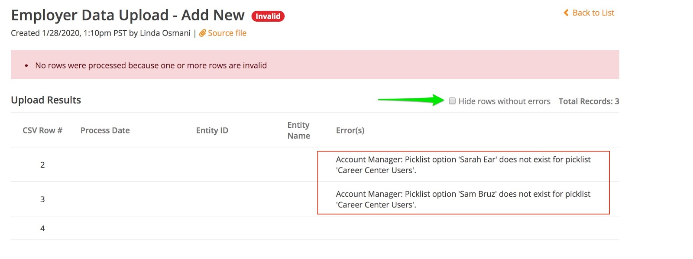This screenshot has width=693, height=259.
Task: Click the Entity Name column header
Action: pyautogui.click(x=298, y=130)
